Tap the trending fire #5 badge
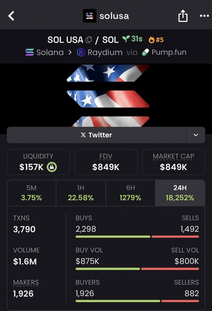 pyautogui.click(x=156, y=40)
